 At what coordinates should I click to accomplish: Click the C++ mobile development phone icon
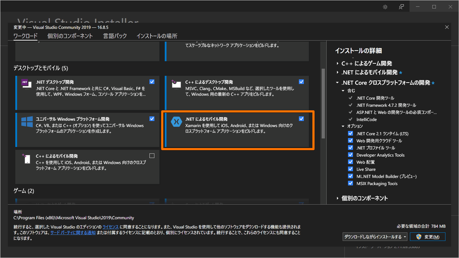coord(27,159)
